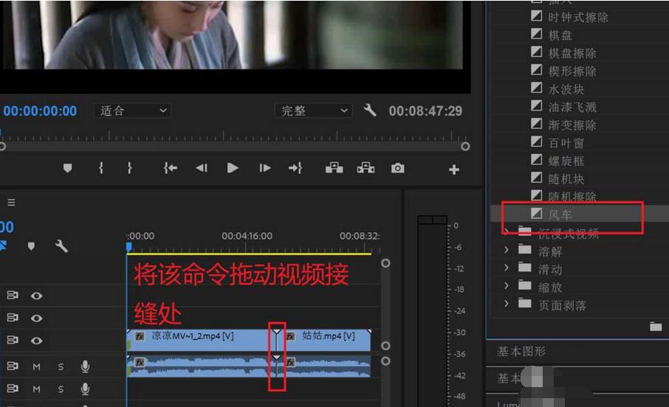Screen dimensions: 669x407
Task: Expand the 滑动 folder
Action: coord(507,268)
